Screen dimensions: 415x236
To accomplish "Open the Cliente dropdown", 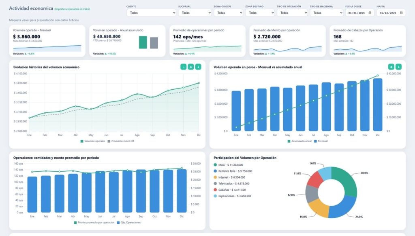I will click(151, 13).
